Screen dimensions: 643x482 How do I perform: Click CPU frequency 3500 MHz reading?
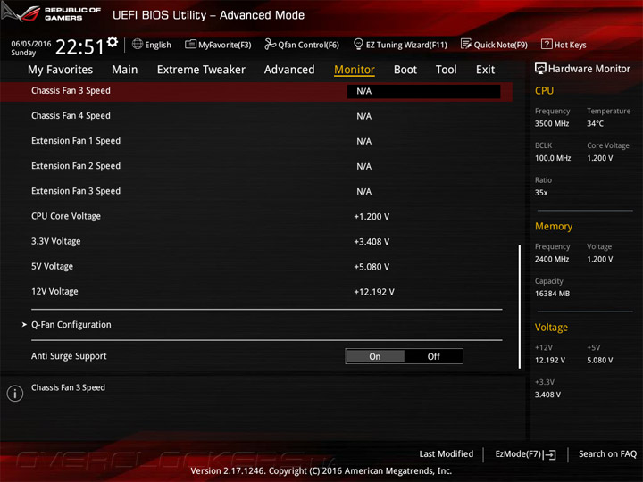552,123
